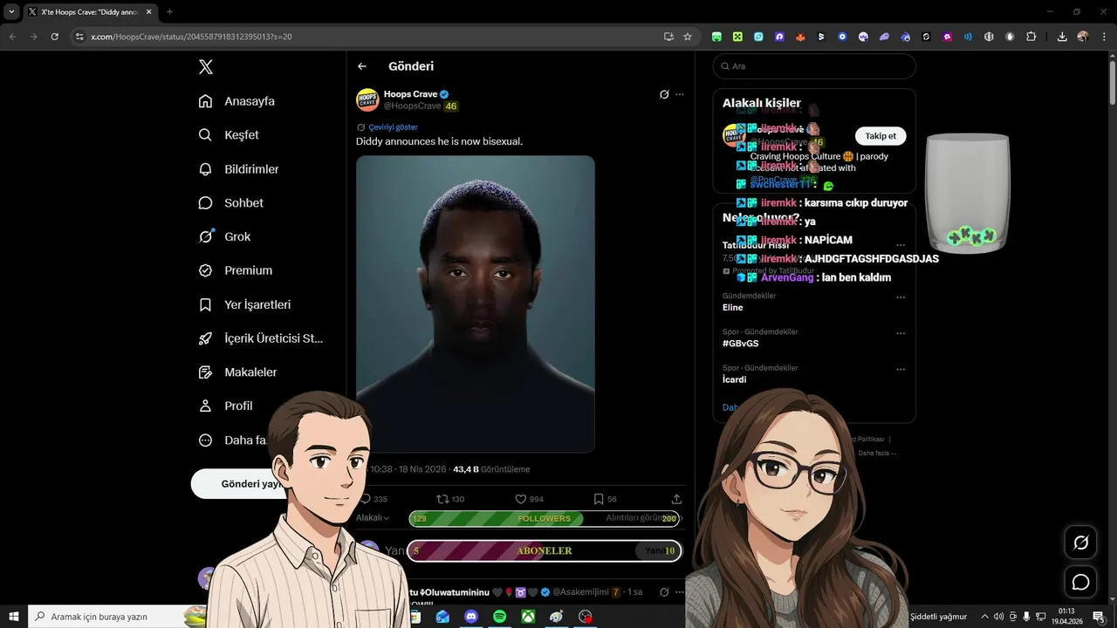Reload the page in the browser toolbar

coord(55,37)
